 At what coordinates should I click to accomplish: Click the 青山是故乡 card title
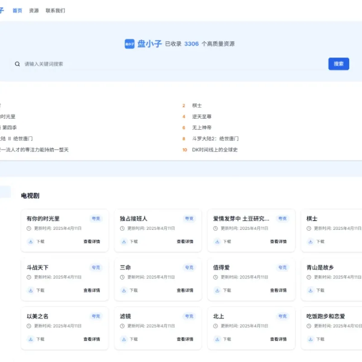click(320, 267)
